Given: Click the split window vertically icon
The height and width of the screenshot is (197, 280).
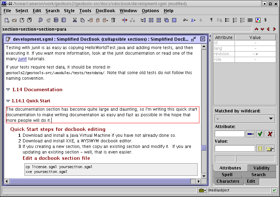Looking at the screenshot, I should (151, 20).
